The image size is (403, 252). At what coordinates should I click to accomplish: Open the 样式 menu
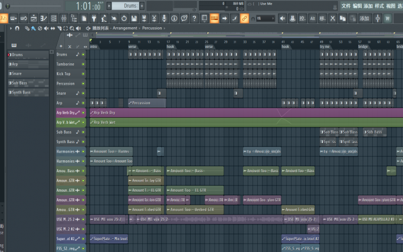[379, 6]
